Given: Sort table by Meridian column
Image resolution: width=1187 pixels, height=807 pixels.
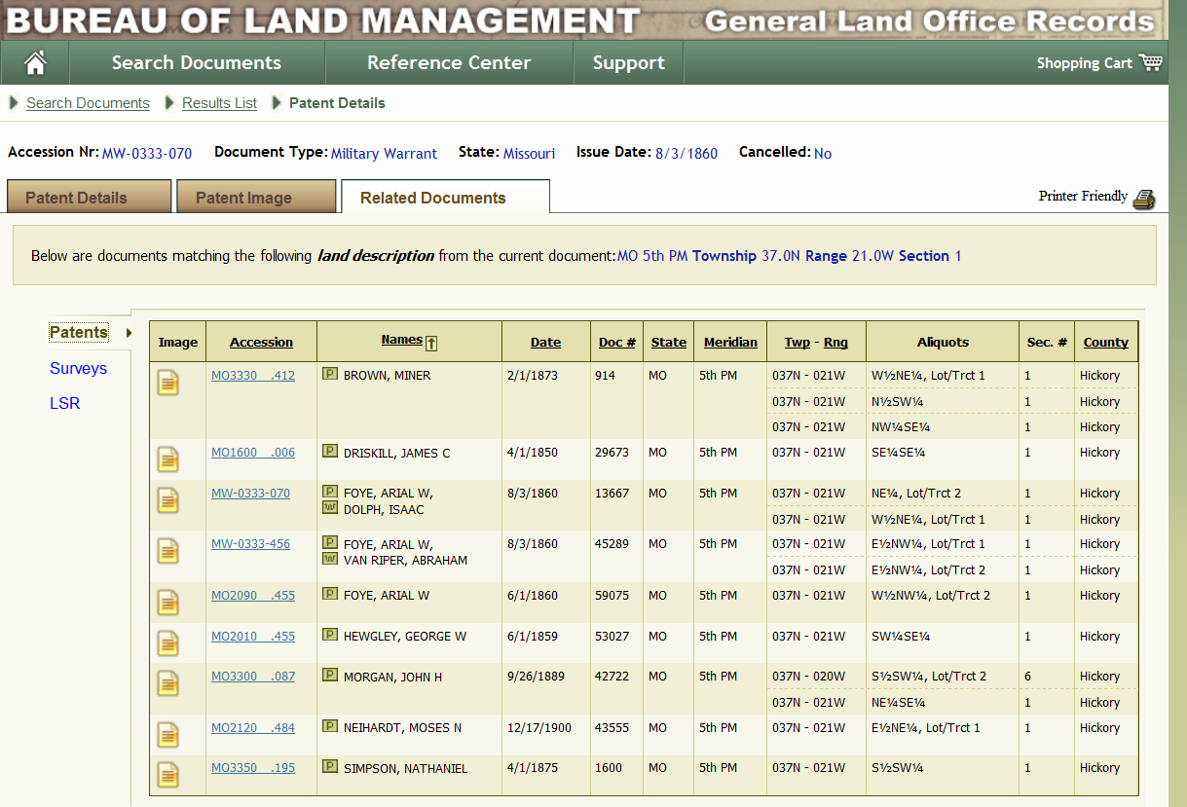Looking at the screenshot, I should (730, 343).
